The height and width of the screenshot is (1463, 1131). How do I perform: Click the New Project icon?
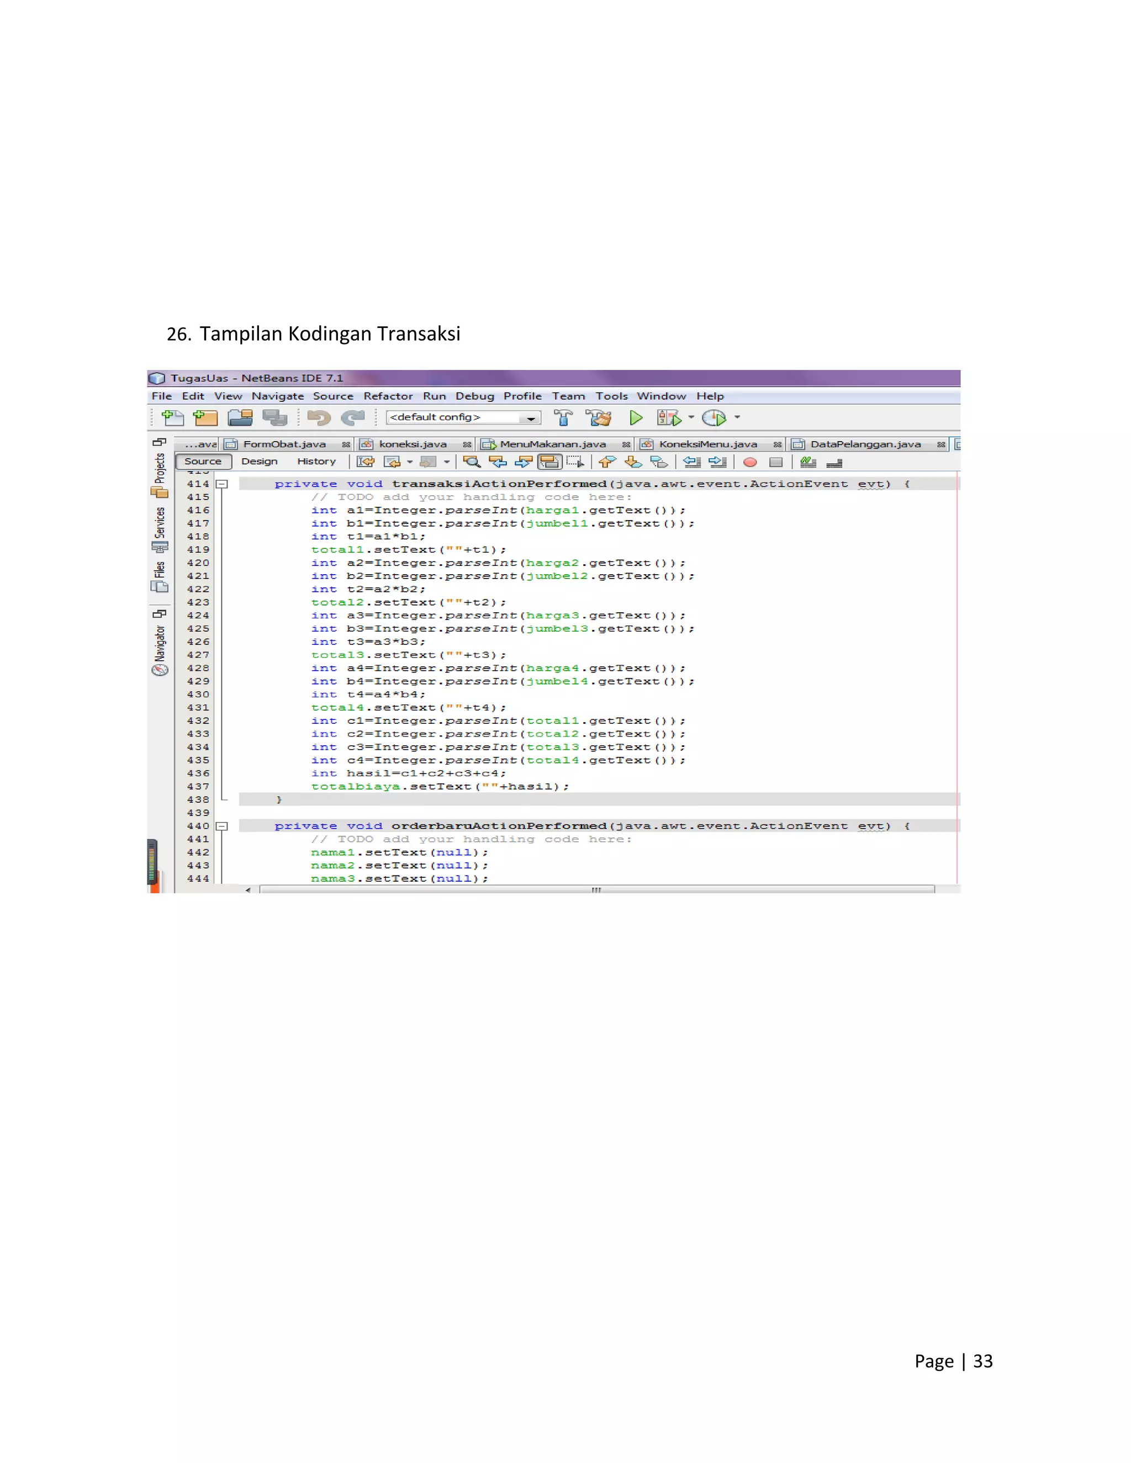coord(205,418)
